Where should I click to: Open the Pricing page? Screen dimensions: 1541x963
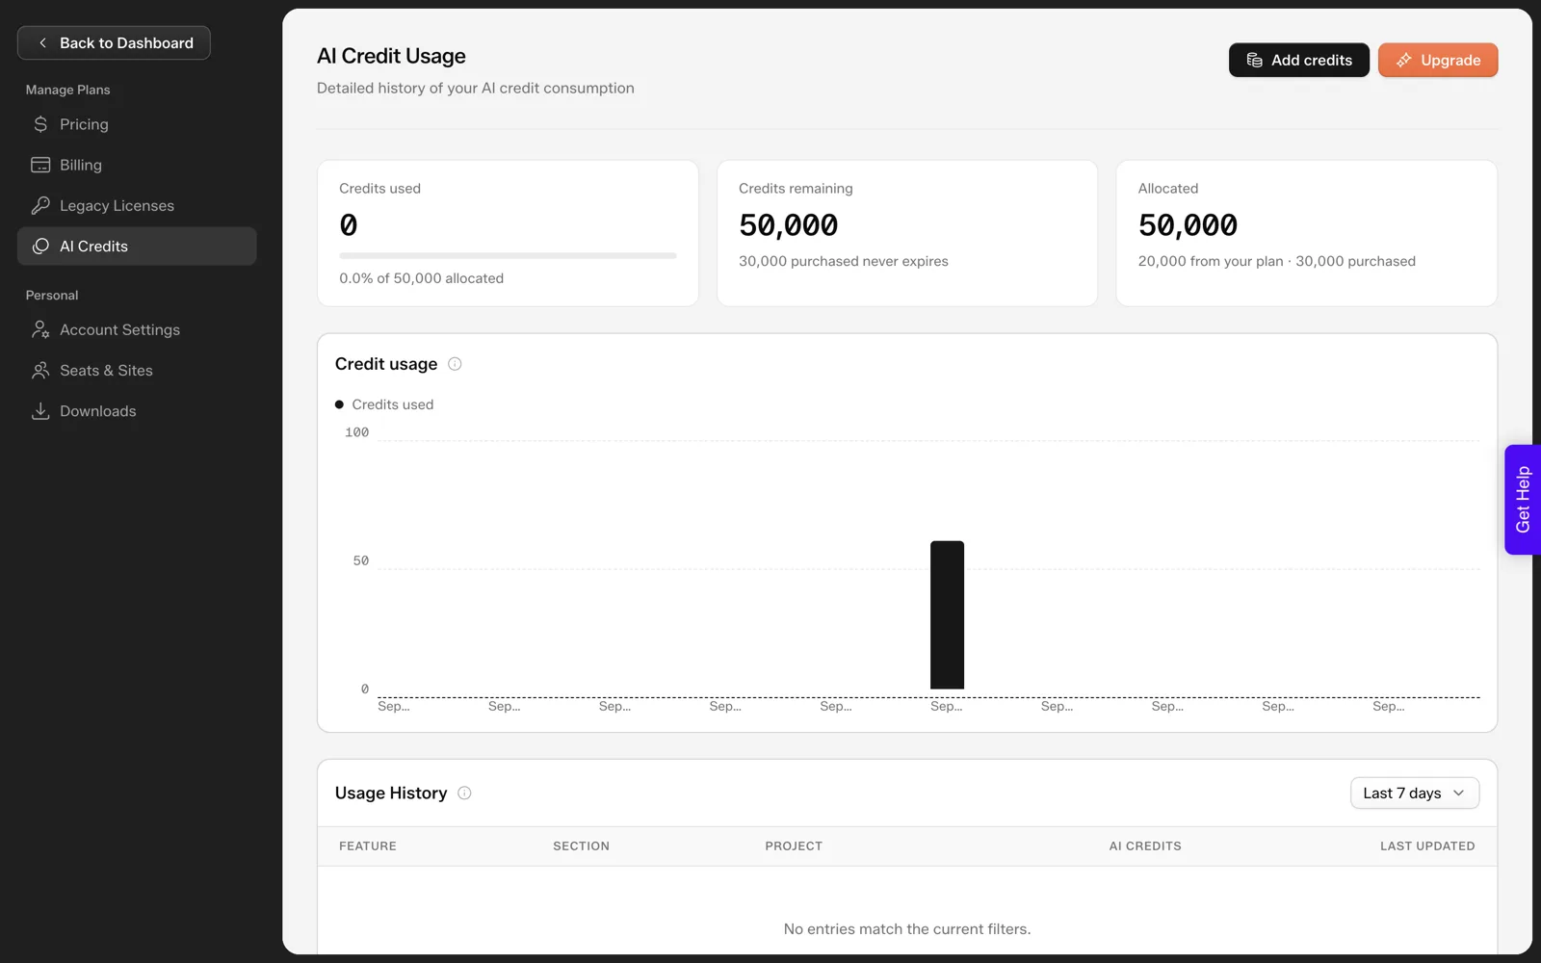click(137, 124)
